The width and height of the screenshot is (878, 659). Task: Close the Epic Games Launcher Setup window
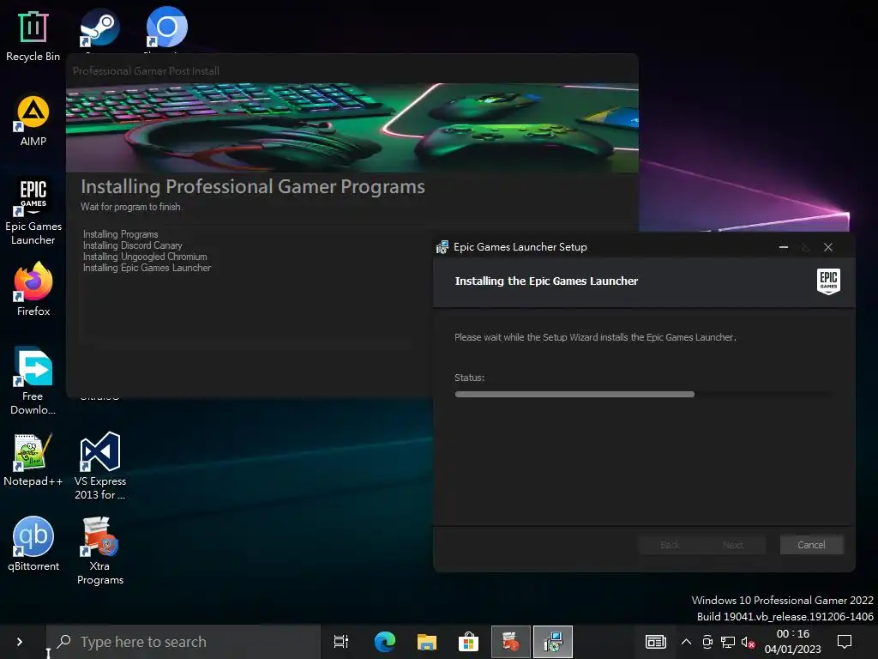[x=828, y=247]
